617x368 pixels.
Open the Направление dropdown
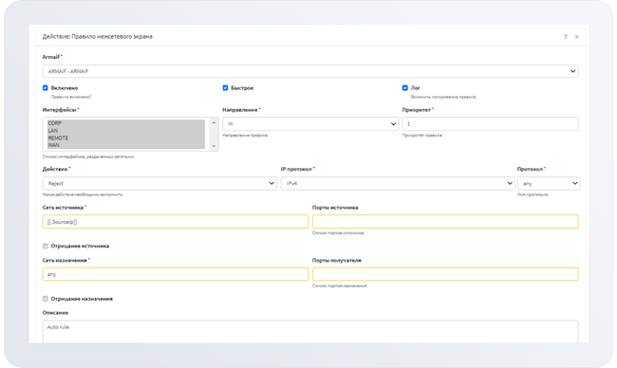tap(310, 124)
